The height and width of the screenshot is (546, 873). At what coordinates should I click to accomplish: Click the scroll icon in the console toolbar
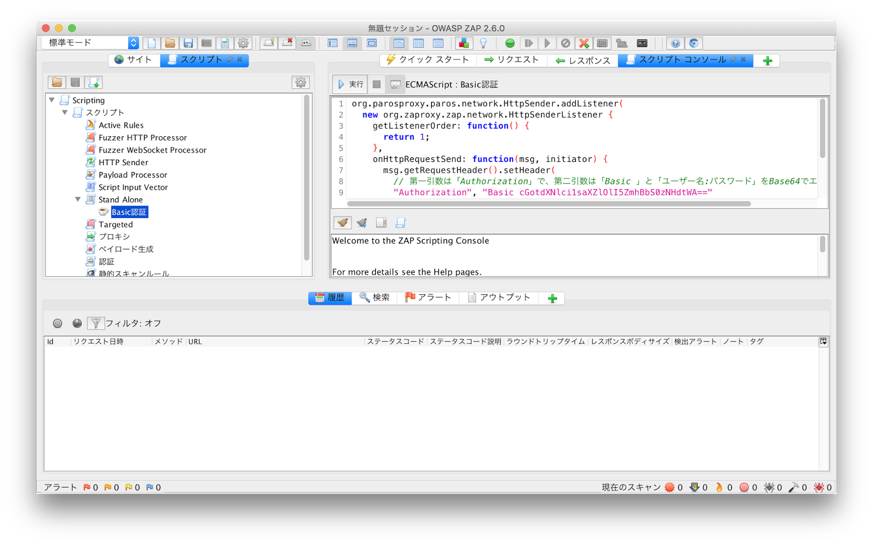pos(401,222)
